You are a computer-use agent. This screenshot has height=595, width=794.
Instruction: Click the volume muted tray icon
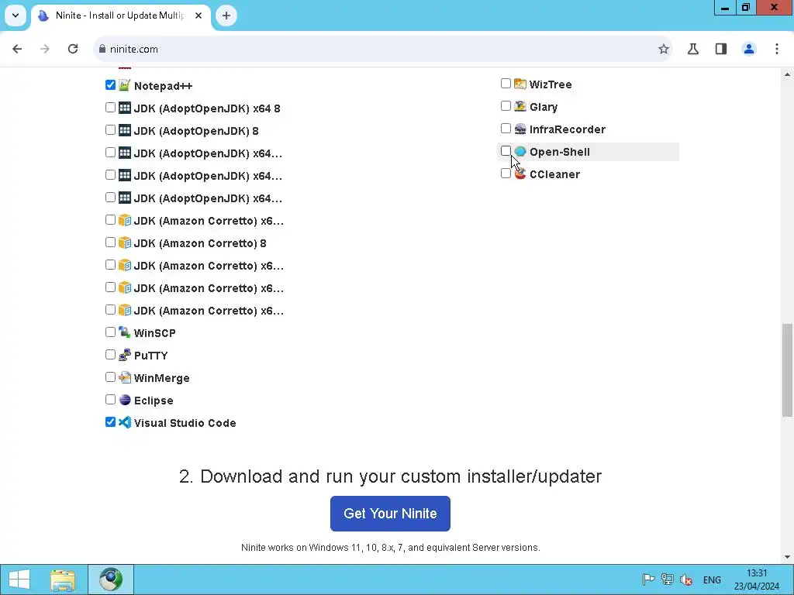coord(687,580)
